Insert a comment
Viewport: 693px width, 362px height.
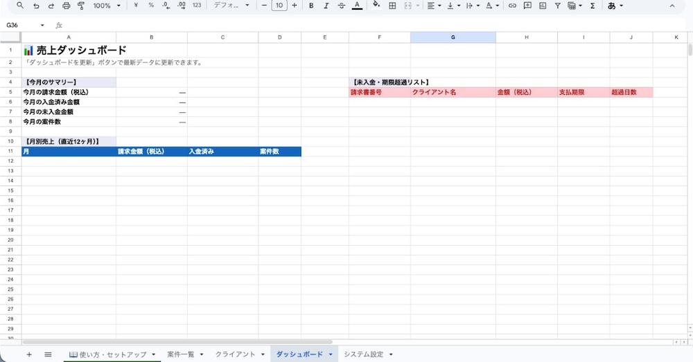[x=527, y=6]
